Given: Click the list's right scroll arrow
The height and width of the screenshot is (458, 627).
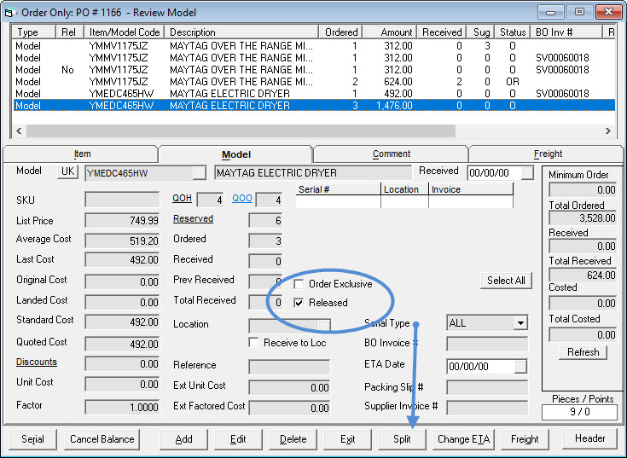Looking at the screenshot, I should tap(607, 130).
